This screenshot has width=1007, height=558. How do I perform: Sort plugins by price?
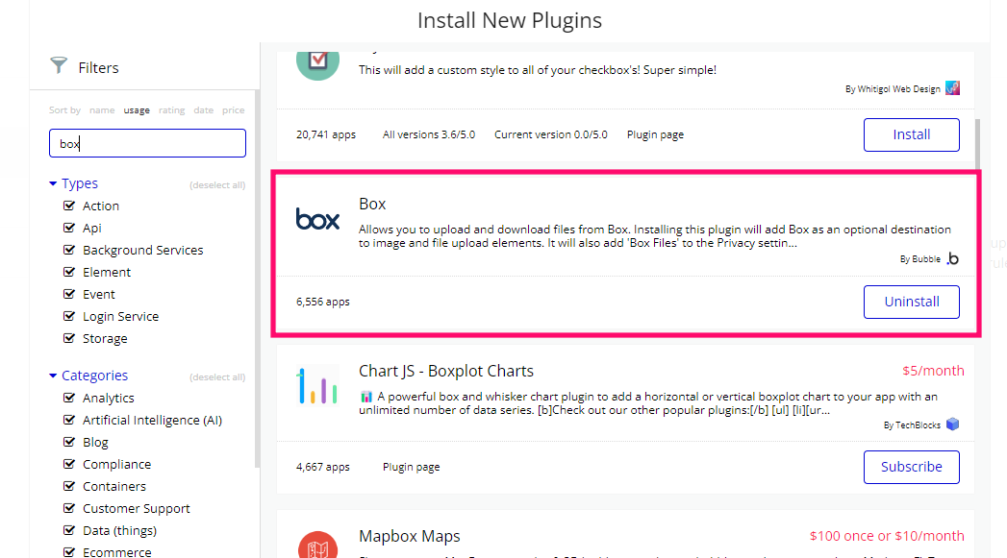pos(233,110)
